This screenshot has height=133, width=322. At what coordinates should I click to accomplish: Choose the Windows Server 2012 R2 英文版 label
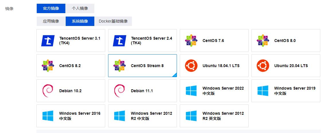(223, 116)
